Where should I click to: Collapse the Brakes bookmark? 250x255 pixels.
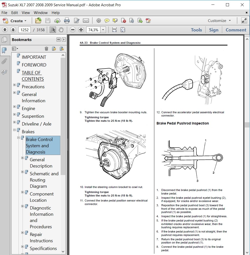15,130
